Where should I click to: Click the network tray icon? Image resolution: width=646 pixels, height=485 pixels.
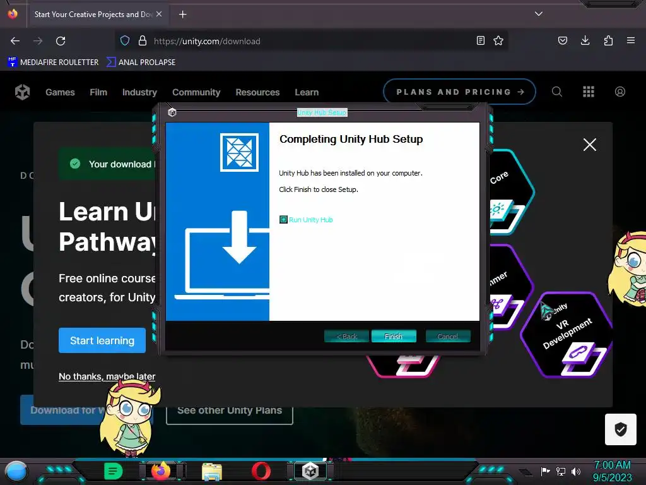[560, 471]
